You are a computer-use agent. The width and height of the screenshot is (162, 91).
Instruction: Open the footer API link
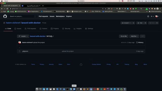coord(117,64)
